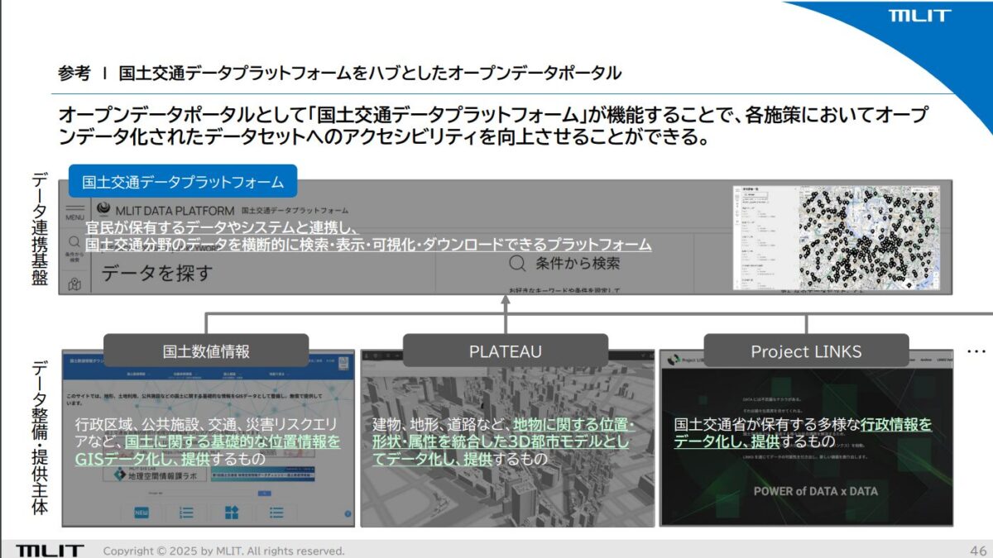Click the ellipsis after Project LINKS
The height and width of the screenshot is (558, 993).
pos(976,352)
